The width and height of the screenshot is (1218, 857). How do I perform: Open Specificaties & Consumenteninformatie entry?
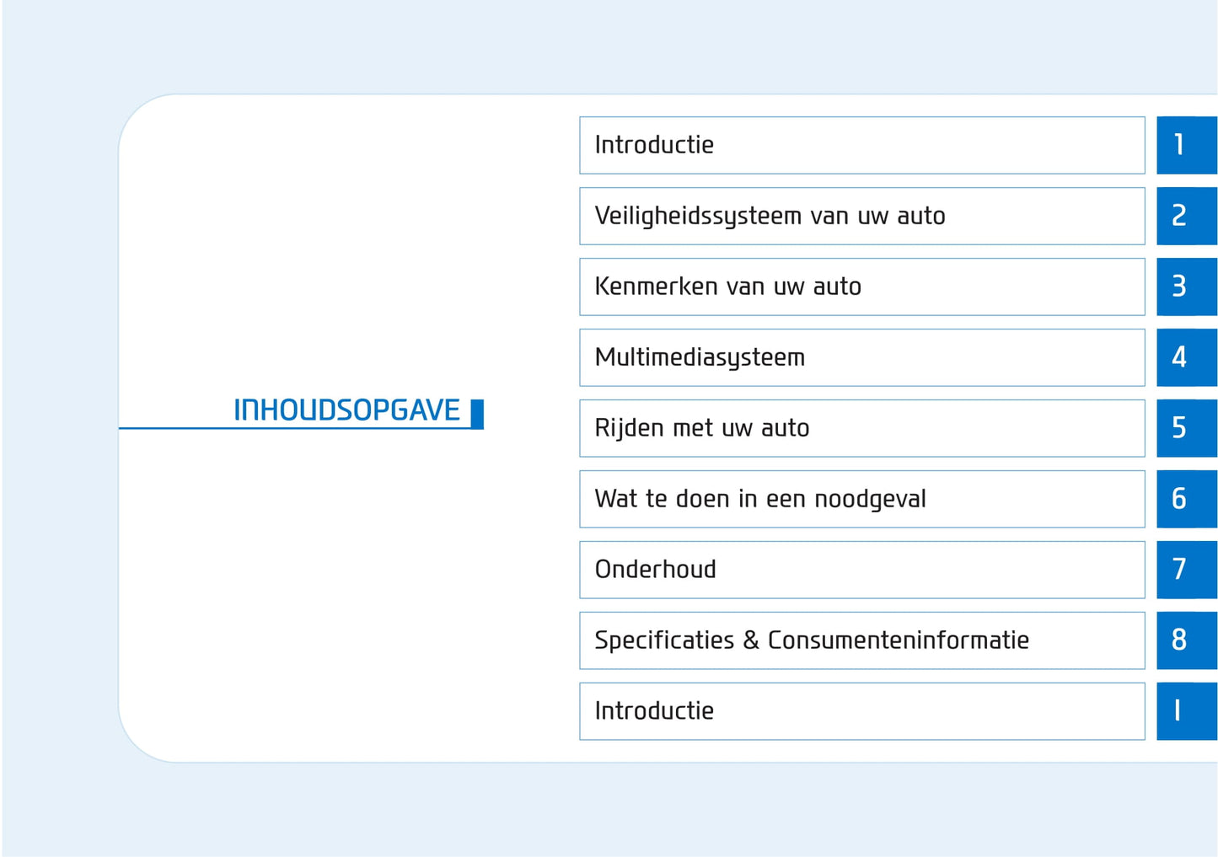861,640
